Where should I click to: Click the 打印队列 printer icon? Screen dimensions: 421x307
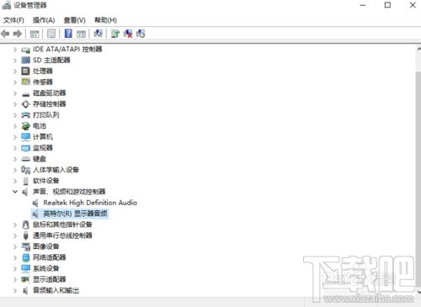click(x=25, y=115)
